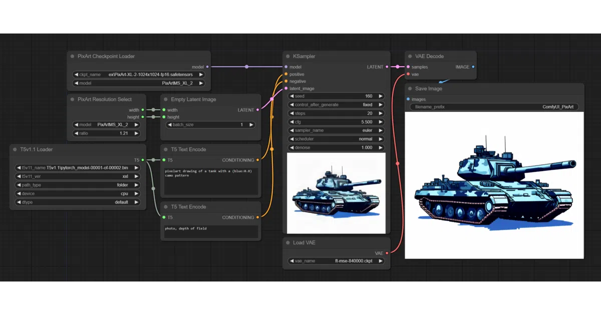The height and width of the screenshot is (315, 601).
Task: Open the model selector in PixArt Resolution Select
Action: pyautogui.click(x=107, y=124)
